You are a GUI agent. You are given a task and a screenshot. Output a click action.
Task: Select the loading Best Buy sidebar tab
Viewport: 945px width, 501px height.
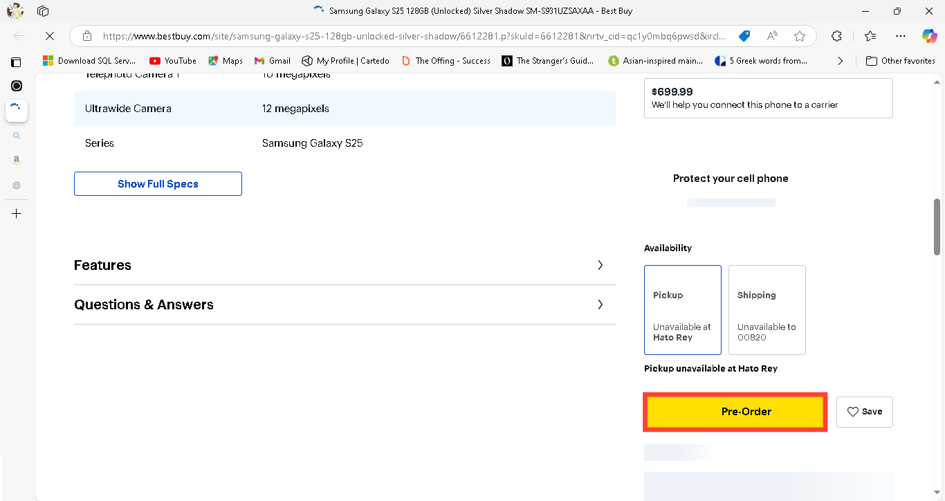[17, 110]
